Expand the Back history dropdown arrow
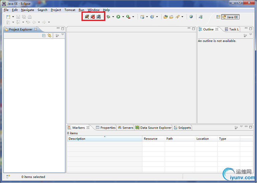Image resolution: width=257 pixels, height=183 pixels. tap(39, 22)
